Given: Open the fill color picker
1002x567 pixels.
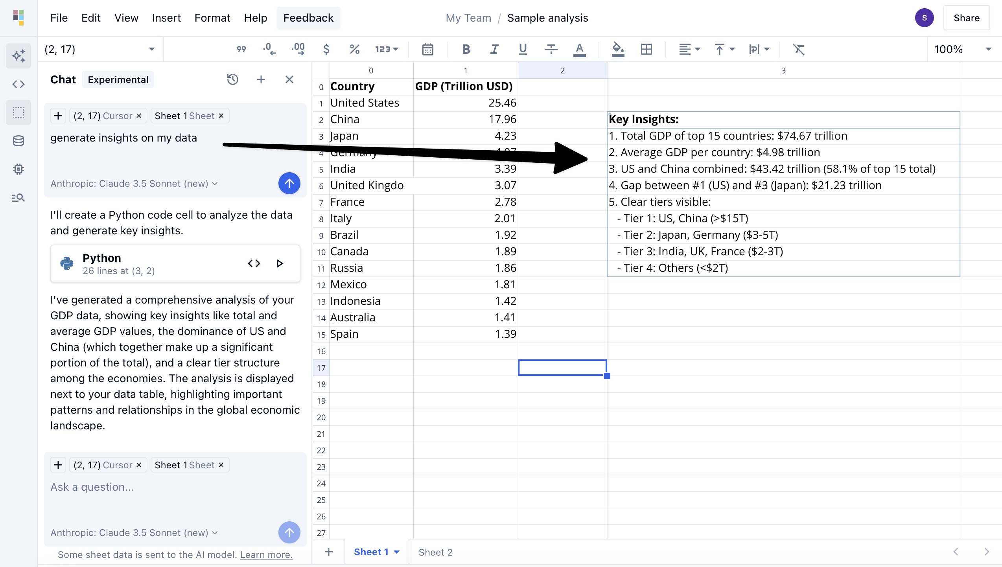Looking at the screenshot, I should click(x=618, y=49).
